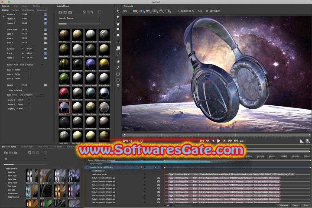Select the move axis tool
The width and height of the screenshot is (312, 208).
coord(118,42)
